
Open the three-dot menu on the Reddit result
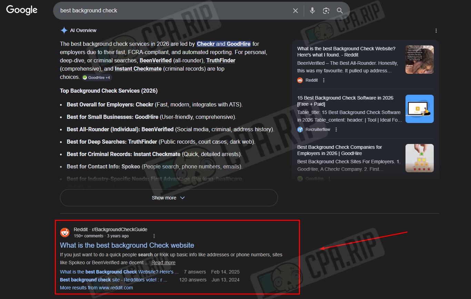pos(154,236)
